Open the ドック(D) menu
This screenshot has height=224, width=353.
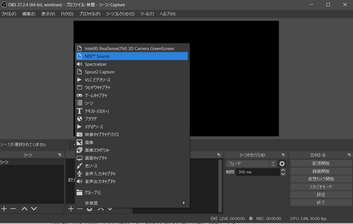point(67,14)
